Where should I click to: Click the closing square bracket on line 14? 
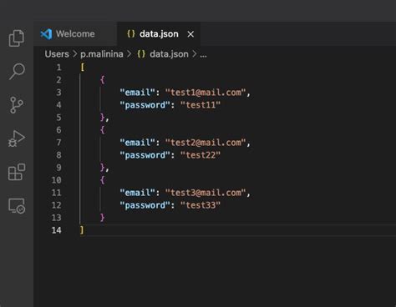(x=82, y=230)
